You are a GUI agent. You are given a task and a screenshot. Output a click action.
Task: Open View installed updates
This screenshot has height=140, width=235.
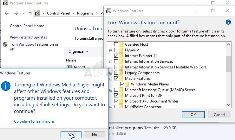28,37
